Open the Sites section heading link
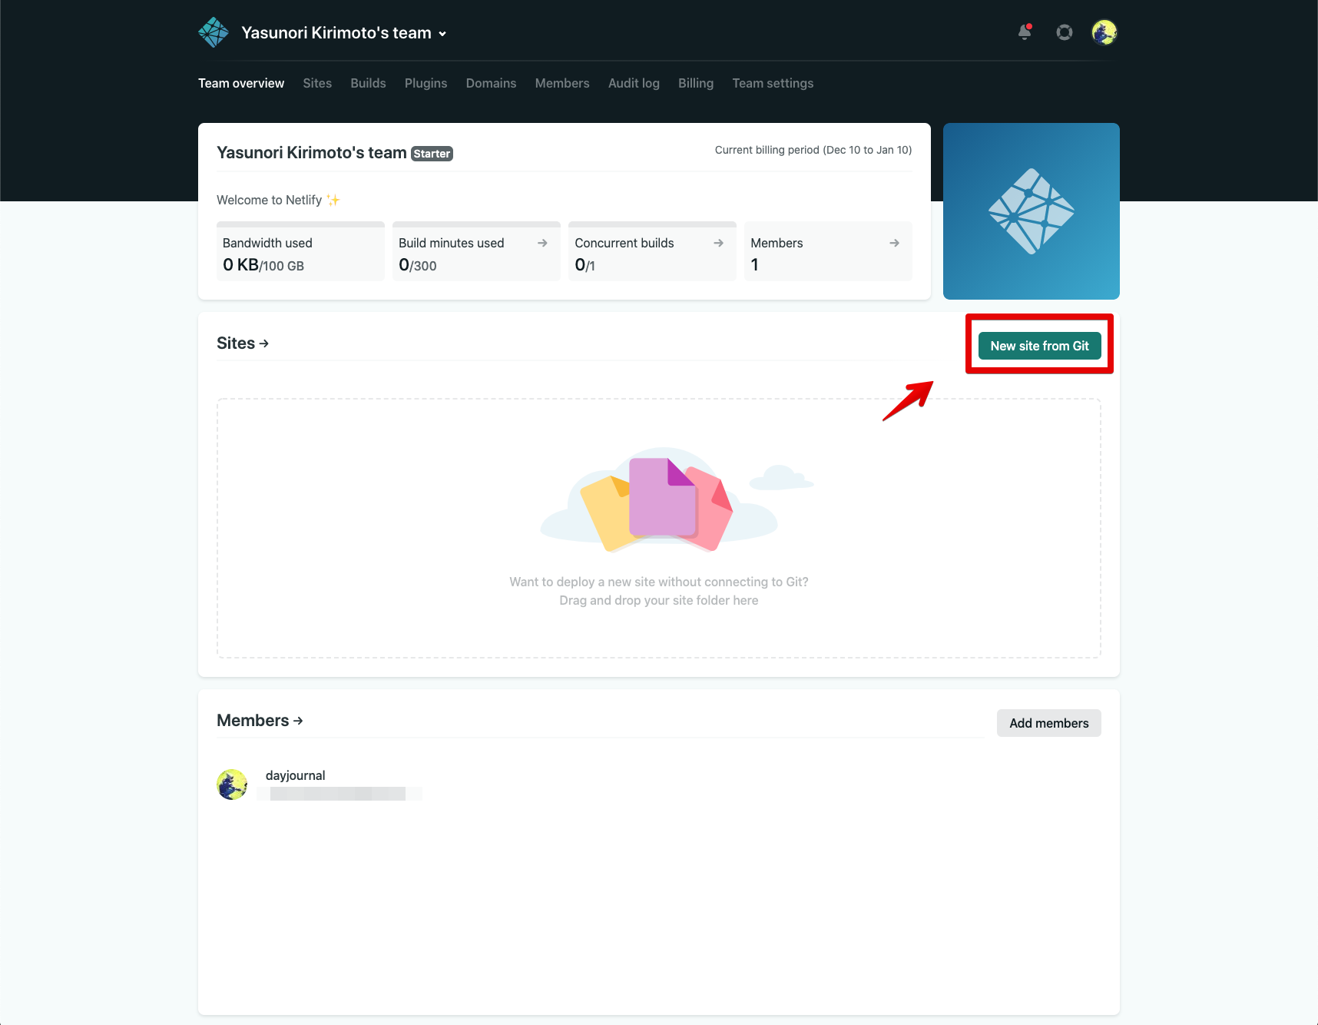 (x=243, y=343)
